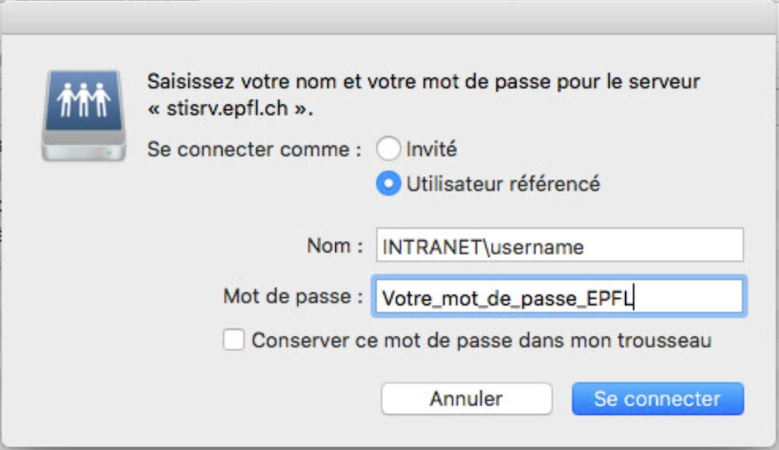
Task: Click the "Se connecter comme :" label
Action: point(254,149)
